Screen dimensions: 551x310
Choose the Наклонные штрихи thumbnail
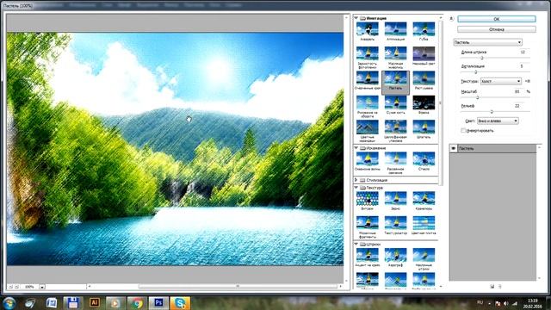coord(424,255)
